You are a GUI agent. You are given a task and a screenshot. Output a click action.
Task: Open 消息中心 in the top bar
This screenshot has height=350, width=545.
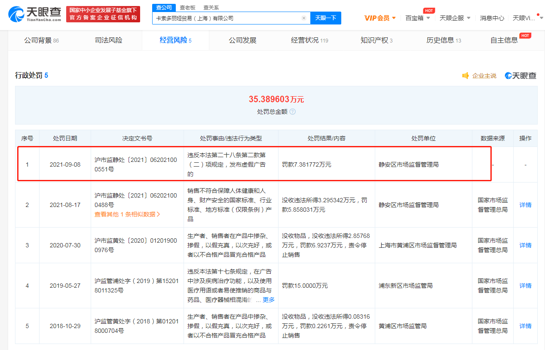point(492,18)
